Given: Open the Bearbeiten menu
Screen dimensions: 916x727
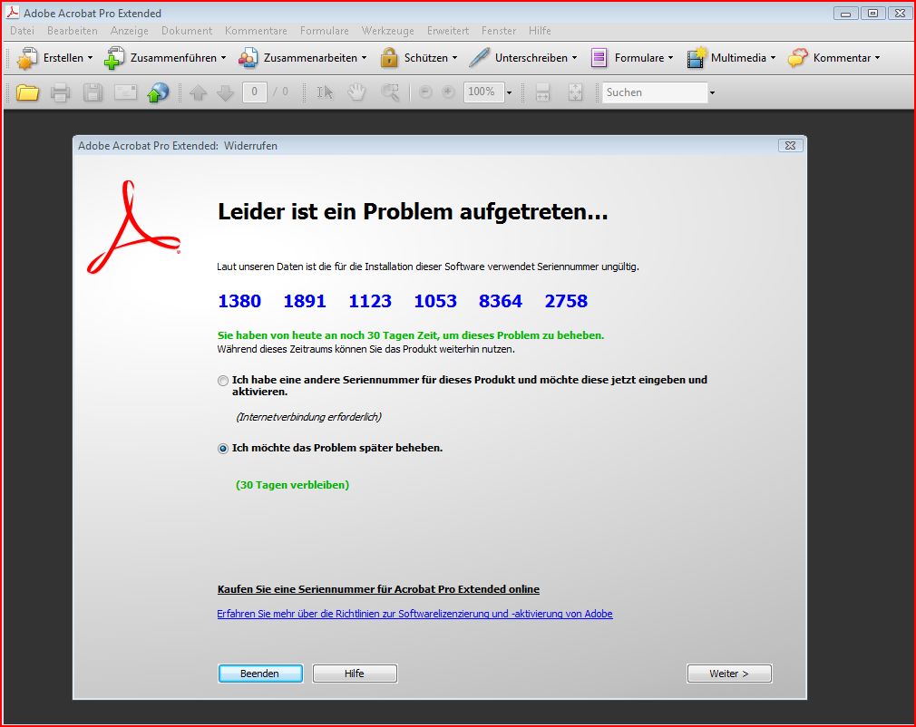Looking at the screenshot, I should click(x=73, y=30).
